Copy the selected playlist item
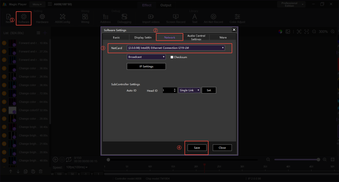This screenshot has height=182, width=339. (x=26, y=172)
